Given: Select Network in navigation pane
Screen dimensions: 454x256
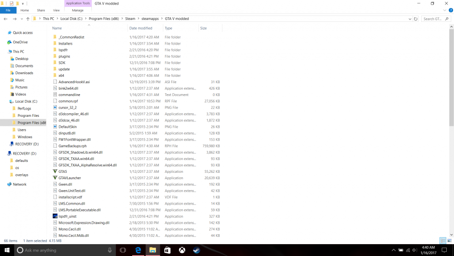Looking at the screenshot, I should pos(20,184).
